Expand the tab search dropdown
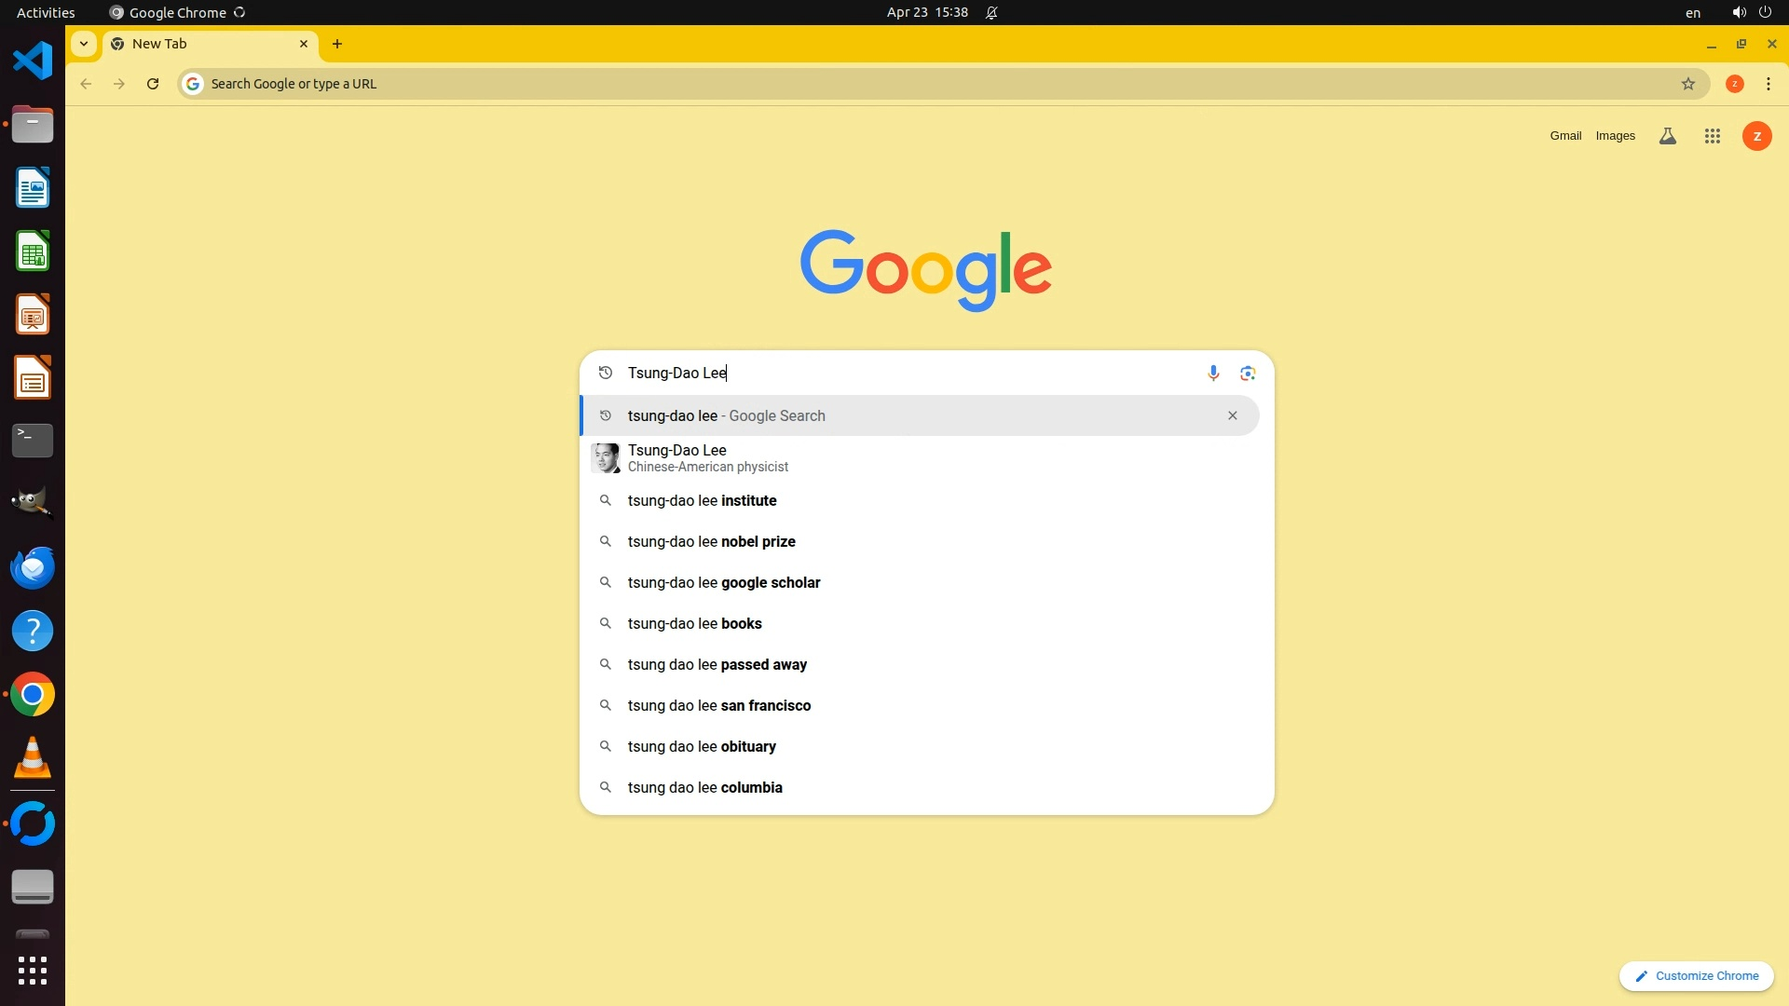 point(84,44)
